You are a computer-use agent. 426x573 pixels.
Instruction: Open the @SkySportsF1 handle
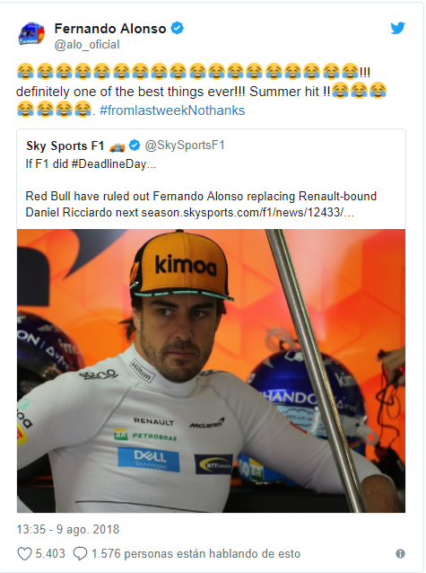click(185, 145)
